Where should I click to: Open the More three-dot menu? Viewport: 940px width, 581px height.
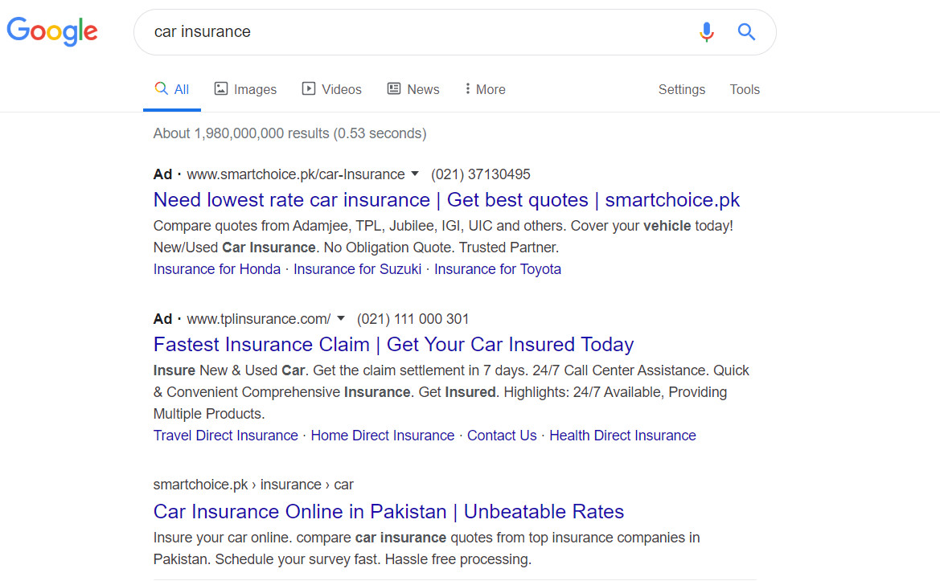point(485,89)
